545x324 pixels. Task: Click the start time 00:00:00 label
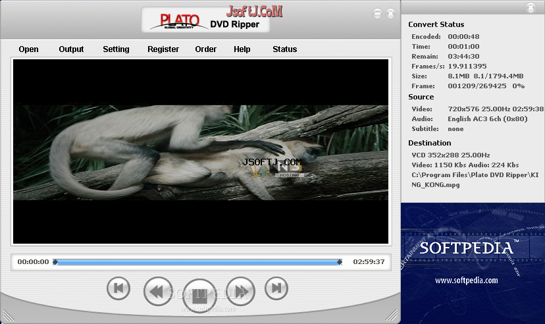[x=34, y=262]
